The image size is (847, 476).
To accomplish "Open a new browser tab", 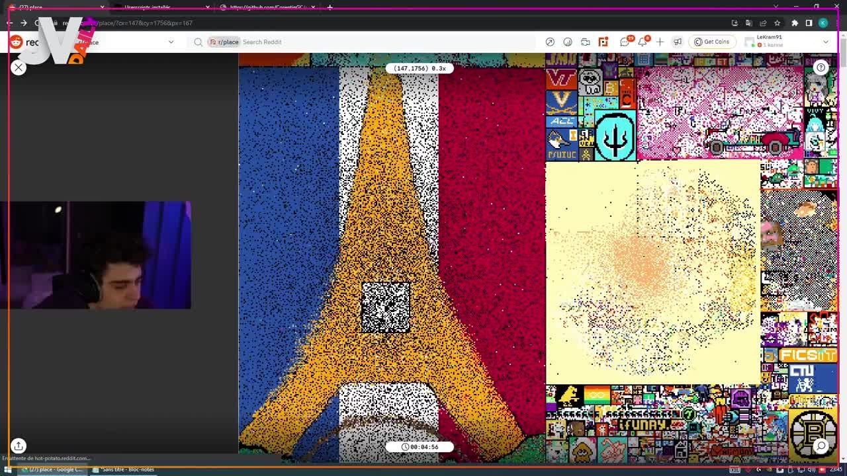I will 330,7.
